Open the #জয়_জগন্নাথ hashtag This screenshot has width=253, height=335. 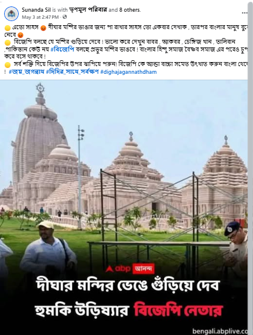pyautogui.click(x=26, y=72)
